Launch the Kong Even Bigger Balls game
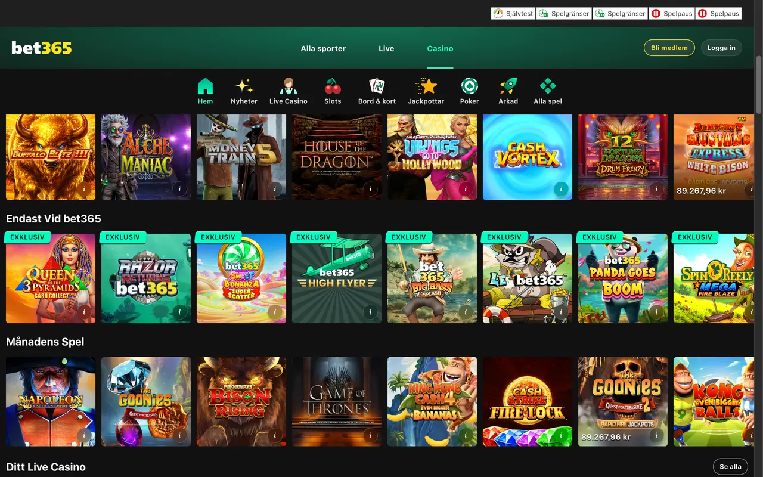This screenshot has width=763, height=477. (714, 401)
